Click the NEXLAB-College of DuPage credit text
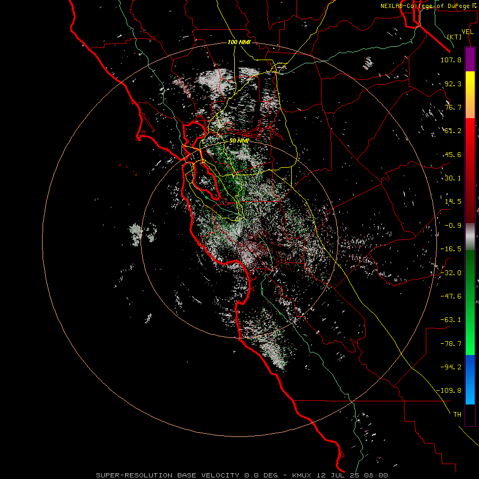The image size is (479, 479). (429, 6)
